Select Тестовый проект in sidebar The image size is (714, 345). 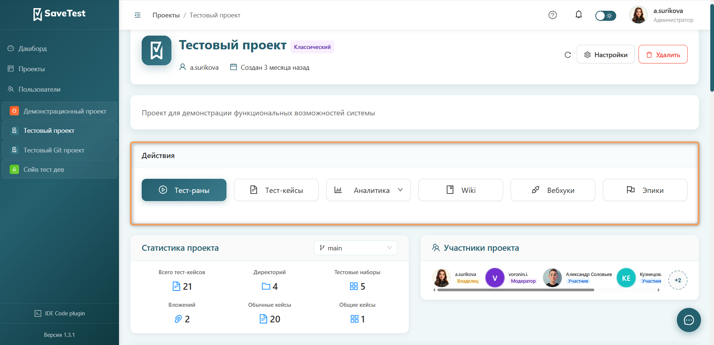pyautogui.click(x=59, y=131)
